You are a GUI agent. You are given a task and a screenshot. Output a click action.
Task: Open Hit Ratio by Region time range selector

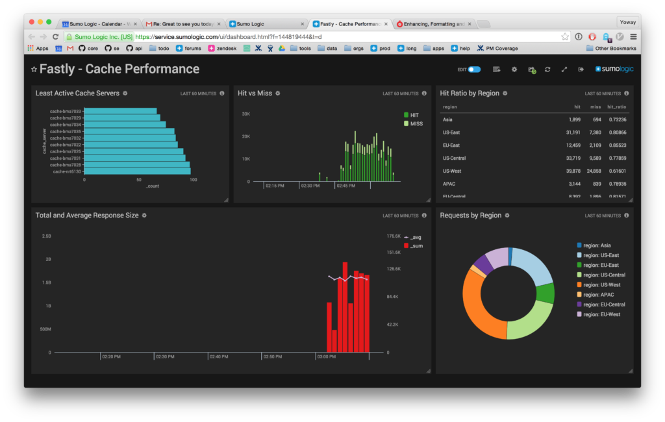click(x=603, y=93)
